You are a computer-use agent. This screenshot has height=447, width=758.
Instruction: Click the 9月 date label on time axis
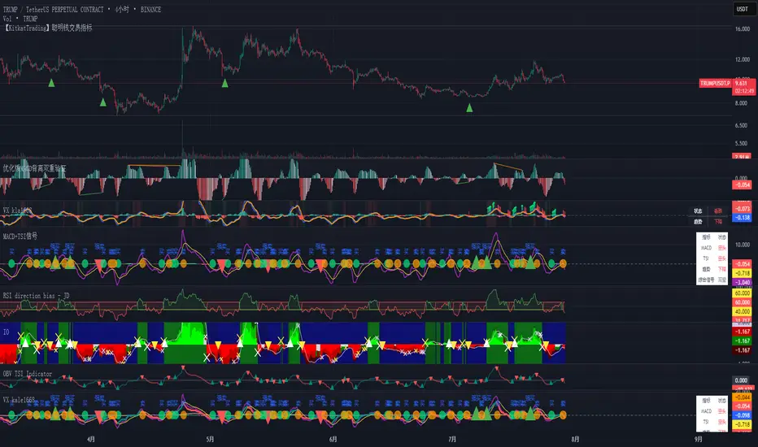[x=699, y=440]
